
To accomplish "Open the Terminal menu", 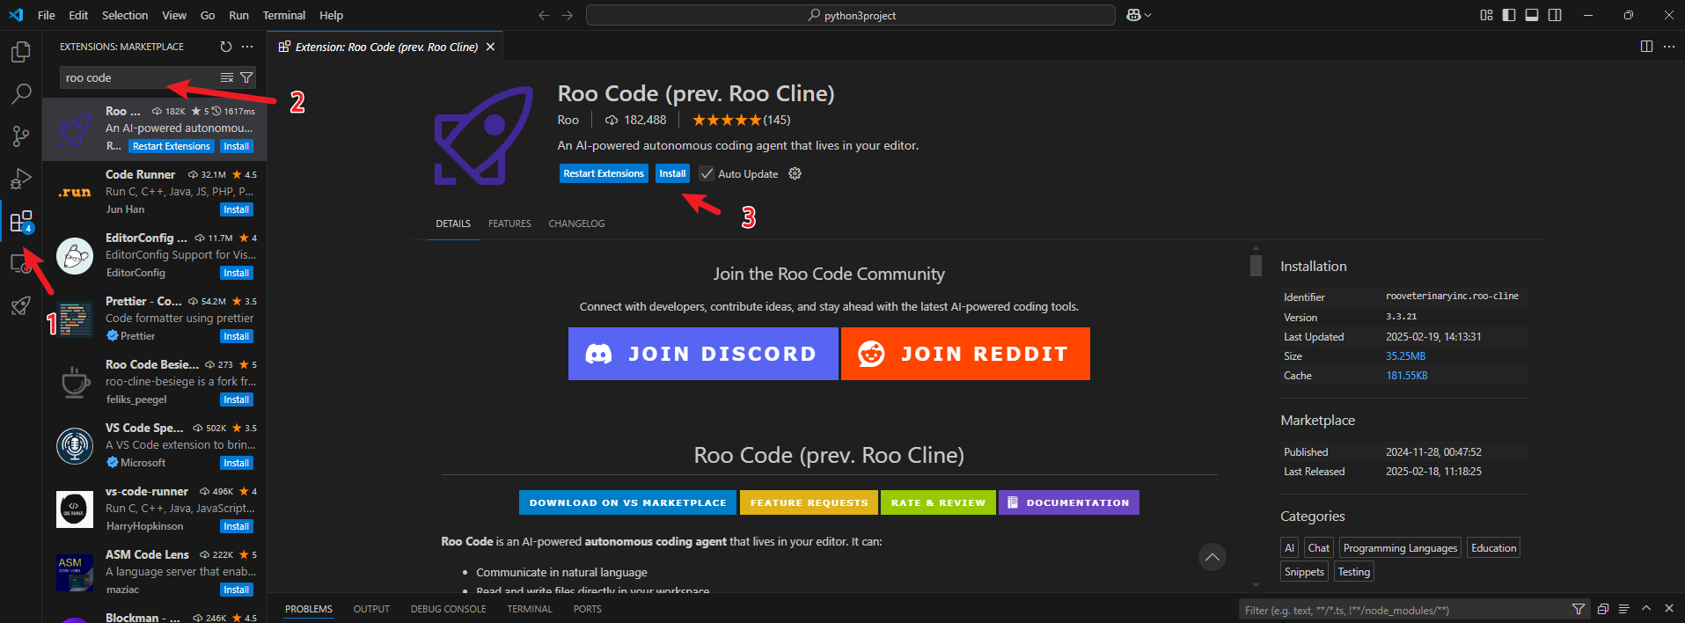I will click(284, 15).
